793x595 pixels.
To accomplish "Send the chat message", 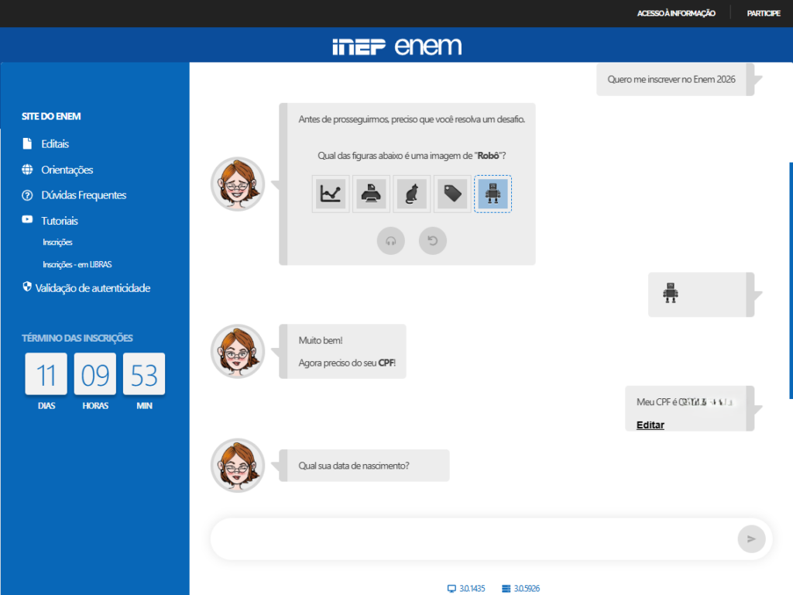I will coord(751,539).
